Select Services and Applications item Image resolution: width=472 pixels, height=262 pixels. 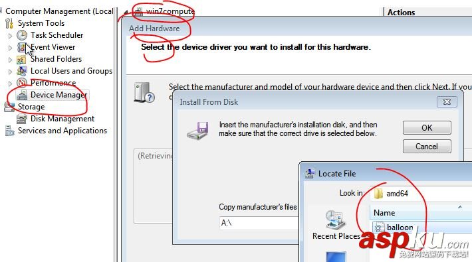coord(62,131)
